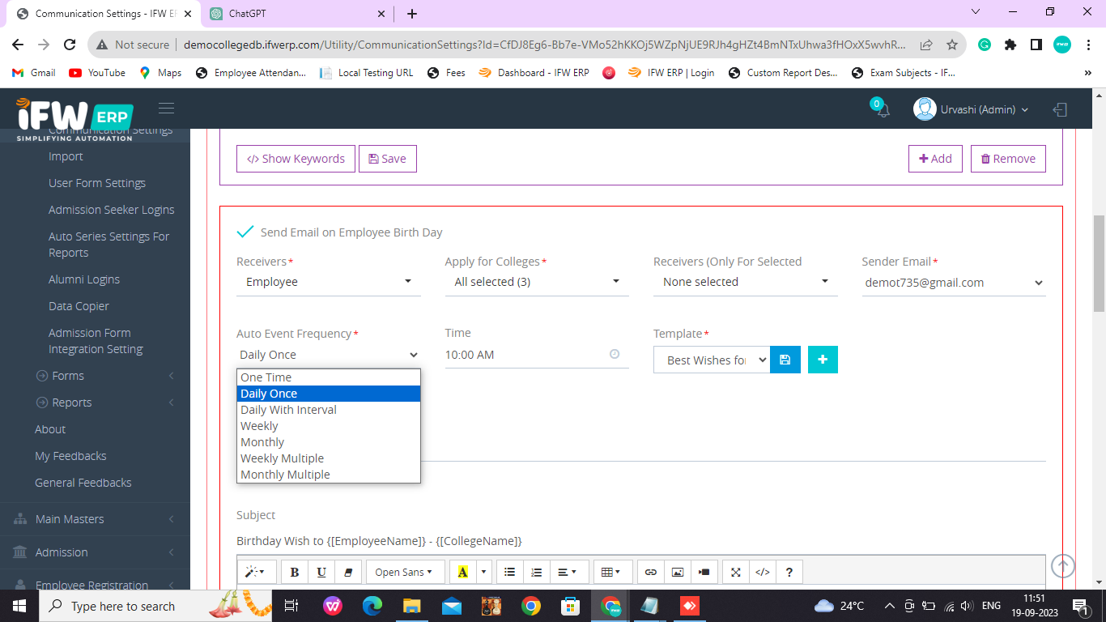Open the code view of editor
Viewport: 1106px width, 622px height.
pos(763,572)
